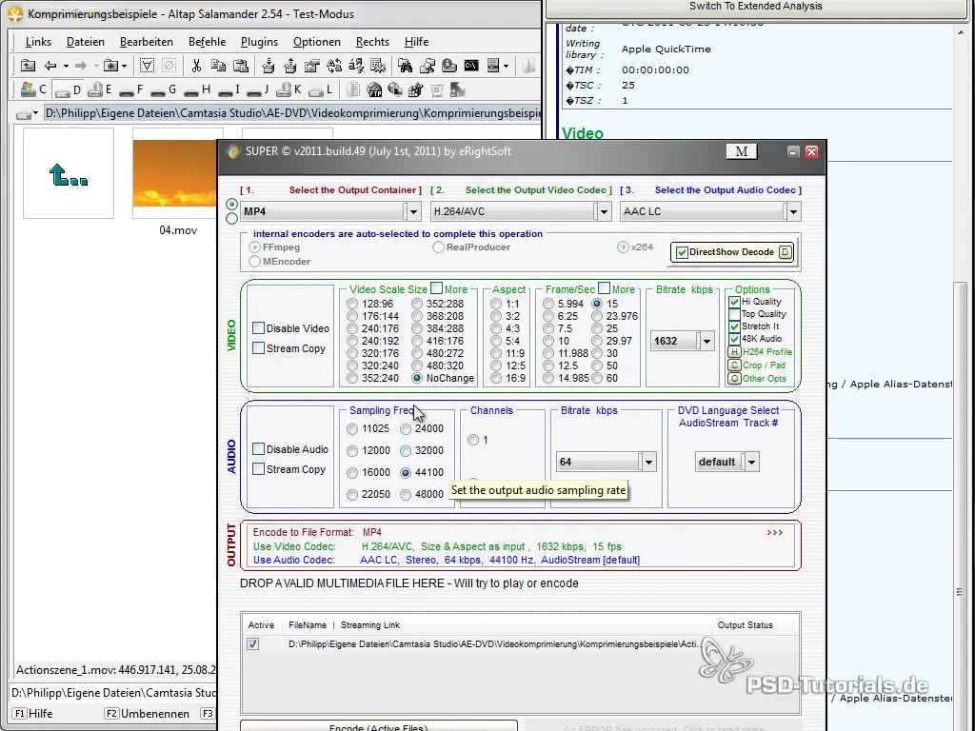Image resolution: width=975 pixels, height=731 pixels.
Task: Go to parent directory icon in Salamander toolbar
Action: 28,66
